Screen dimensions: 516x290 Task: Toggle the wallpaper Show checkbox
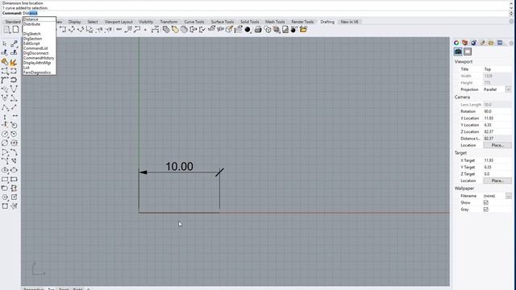[x=485, y=202]
